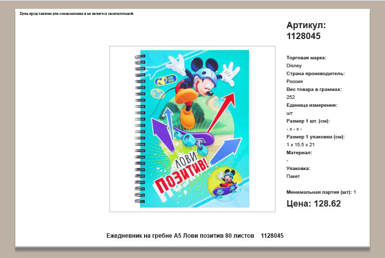The image size is (385, 258).
Task: Click the price 'Цена: 128.62'
Action: (x=313, y=204)
